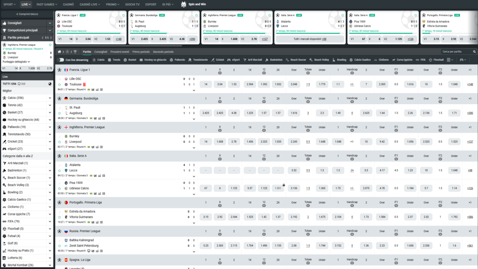Screen dimensions: 478x269
Task: Click the trophy icon in breadcrumb bar
Action: pyautogui.click(x=76, y=52)
